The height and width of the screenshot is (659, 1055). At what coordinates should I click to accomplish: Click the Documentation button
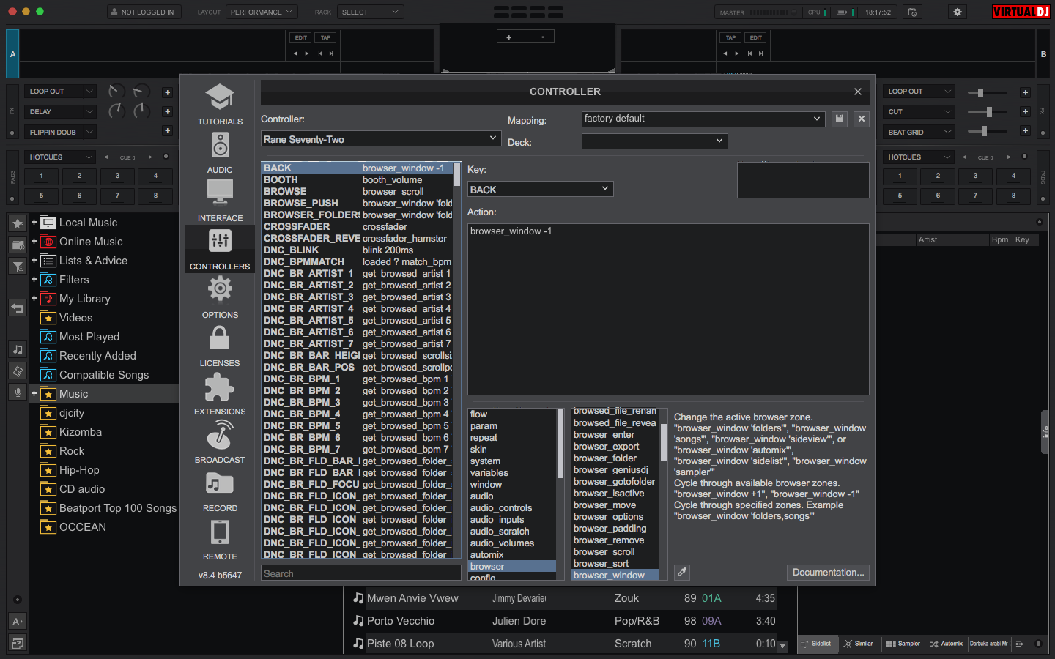[828, 573]
